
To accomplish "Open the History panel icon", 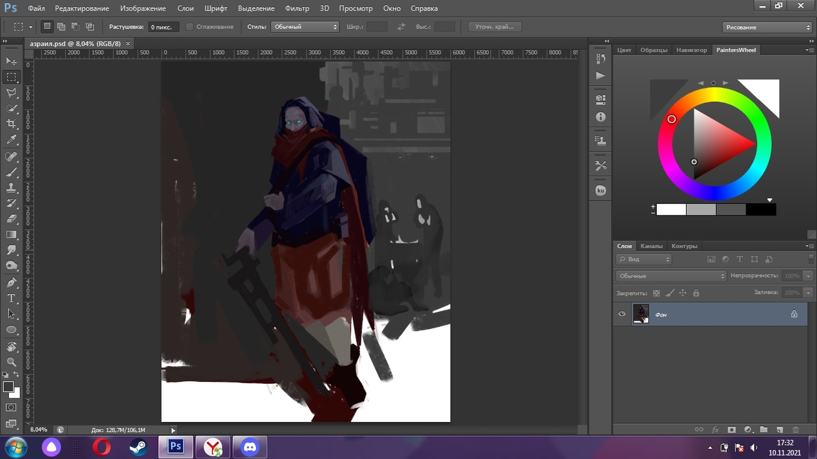I will 600,59.
